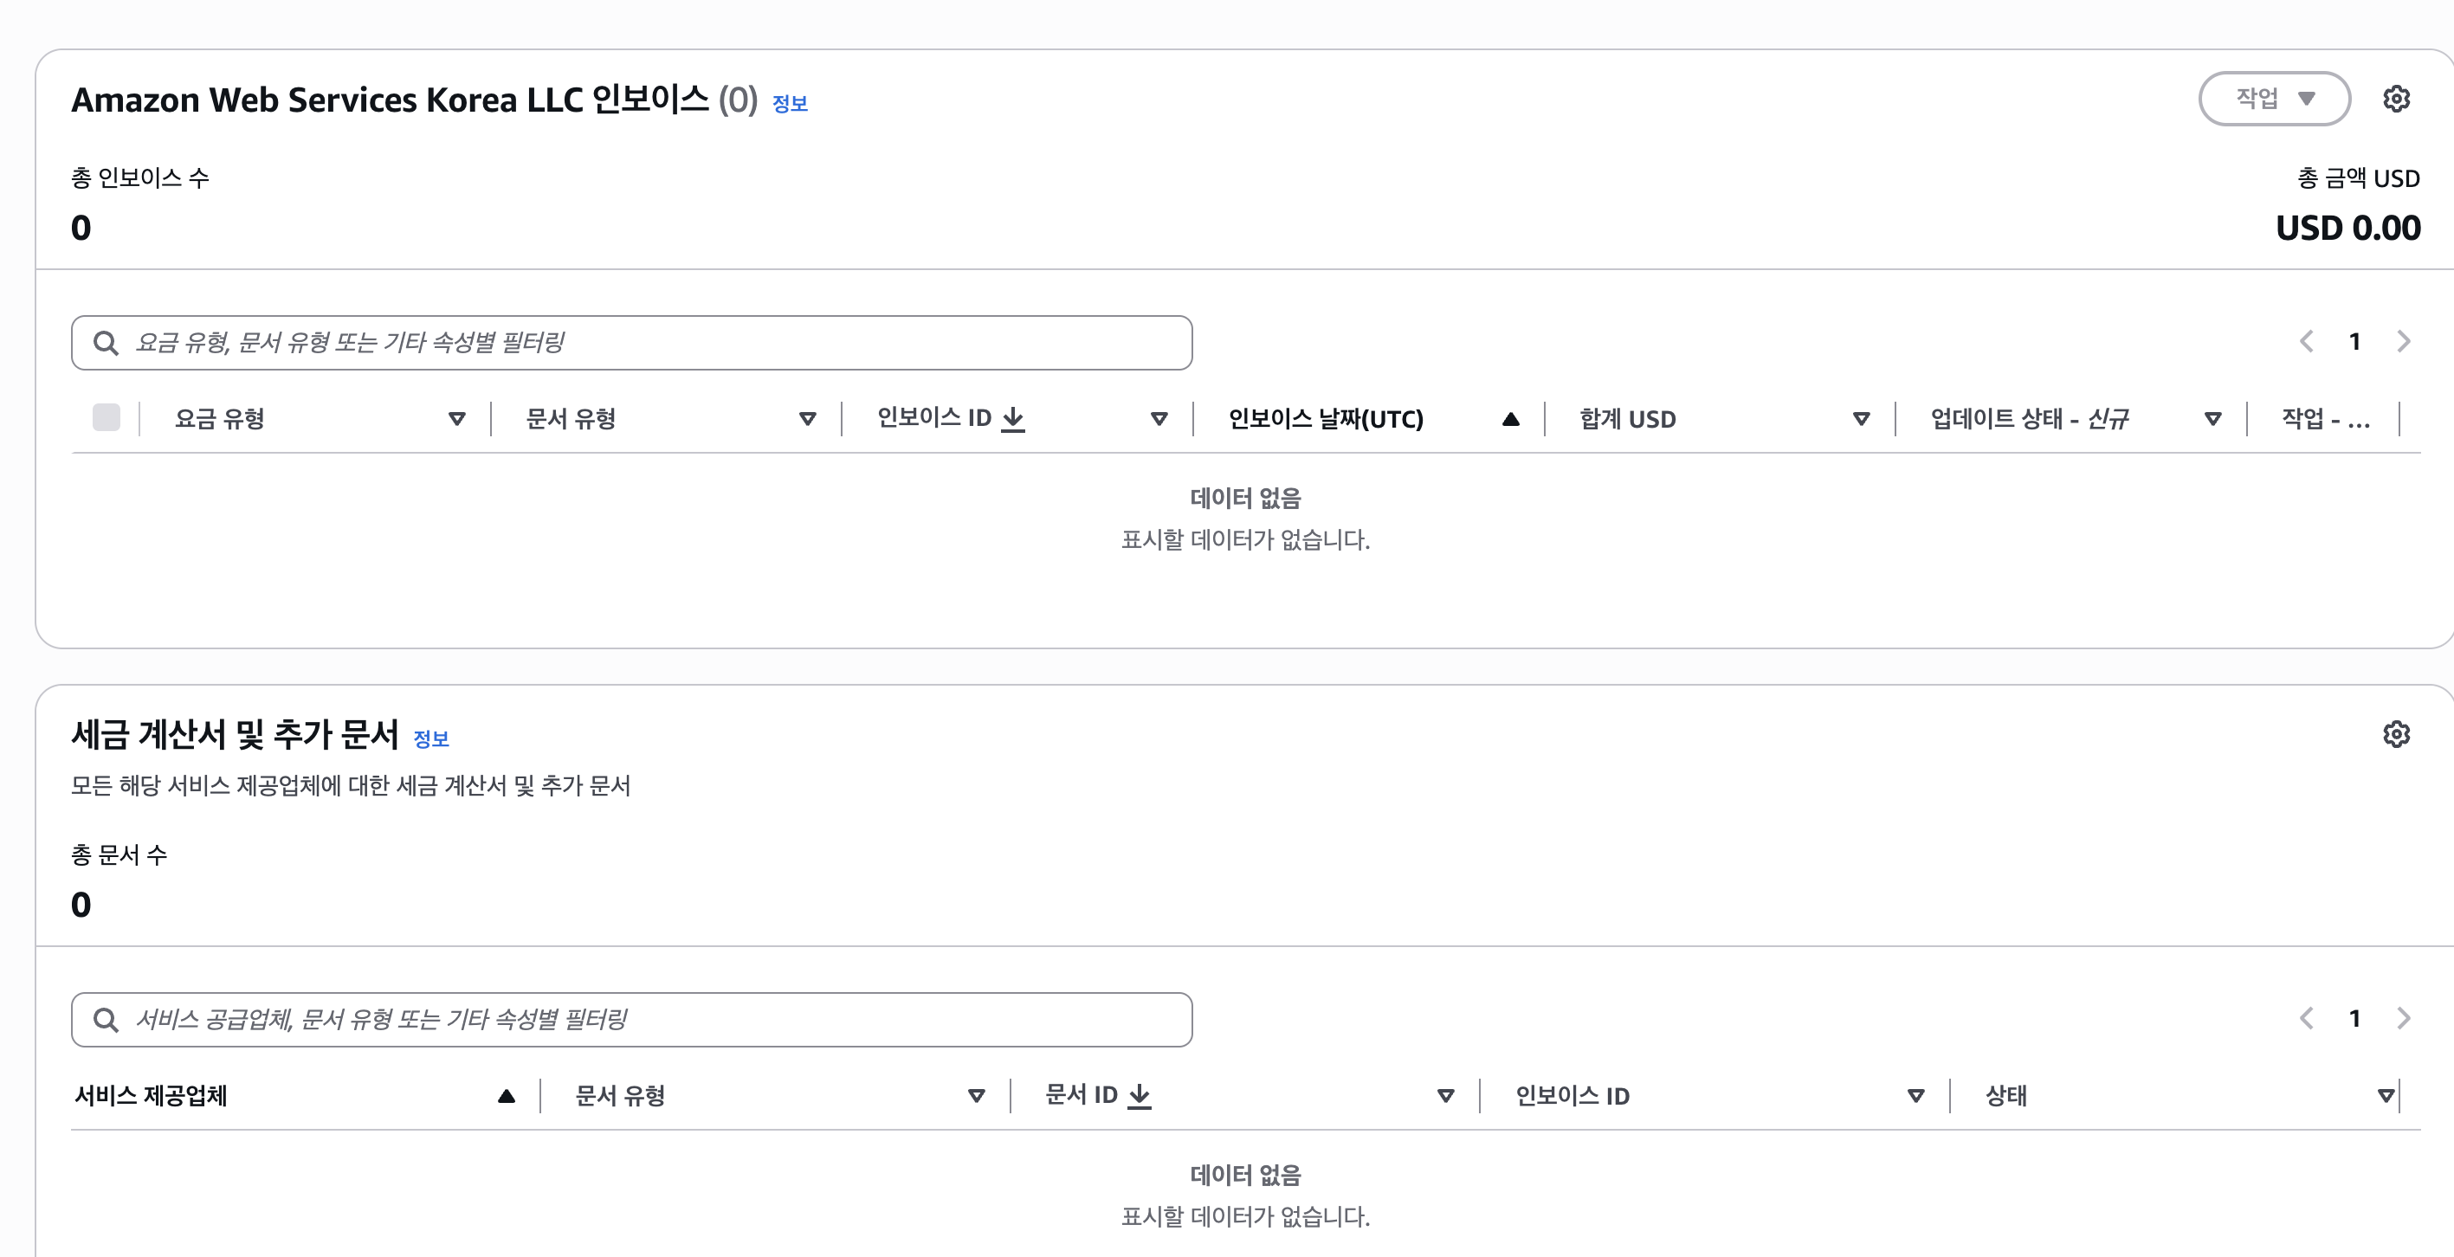Toggle 인보이스 날짜(UTC) ascending sort arrow
This screenshot has height=1257, width=2454.
click(x=1511, y=419)
